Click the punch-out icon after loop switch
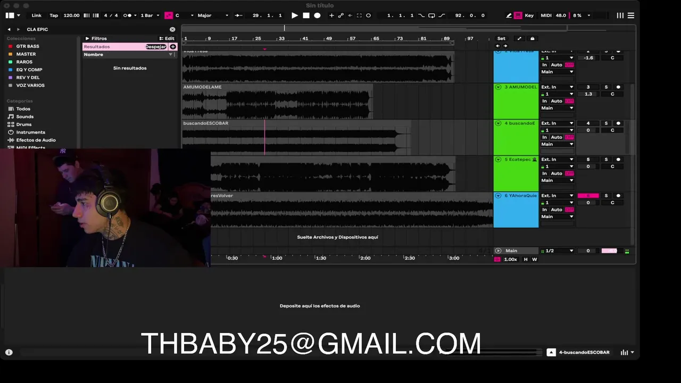Viewport: 681px width, 383px height. (442, 15)
